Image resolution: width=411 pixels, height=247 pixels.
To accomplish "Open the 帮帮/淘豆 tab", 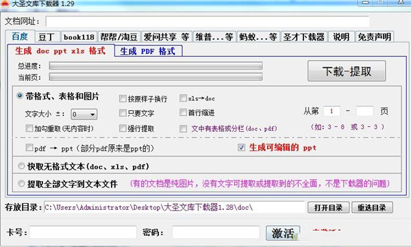I will (x=119, y=37).
